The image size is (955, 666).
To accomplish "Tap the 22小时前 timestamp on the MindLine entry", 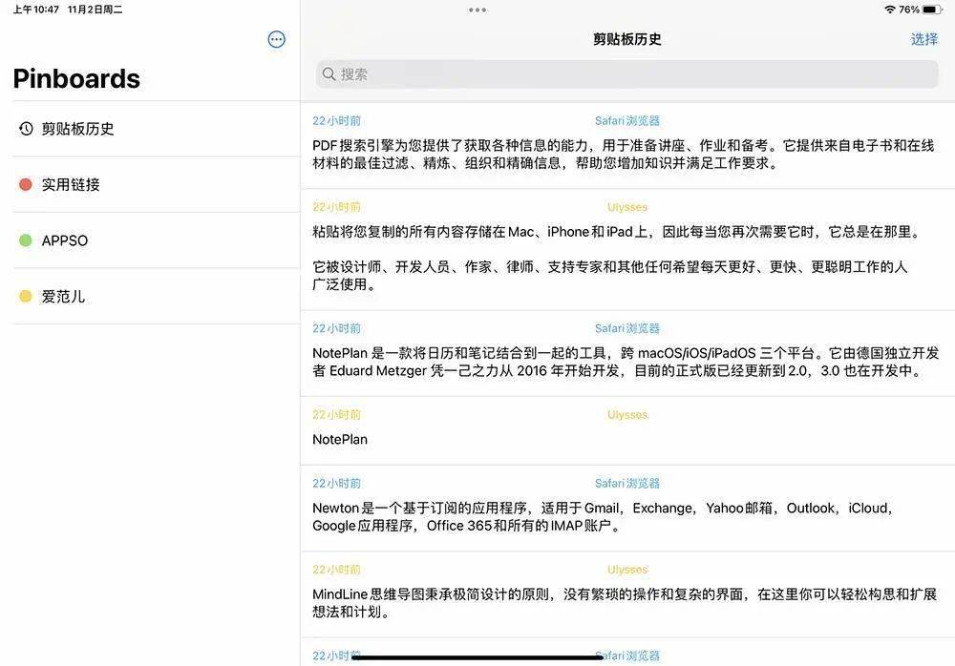I will point(334,569).
